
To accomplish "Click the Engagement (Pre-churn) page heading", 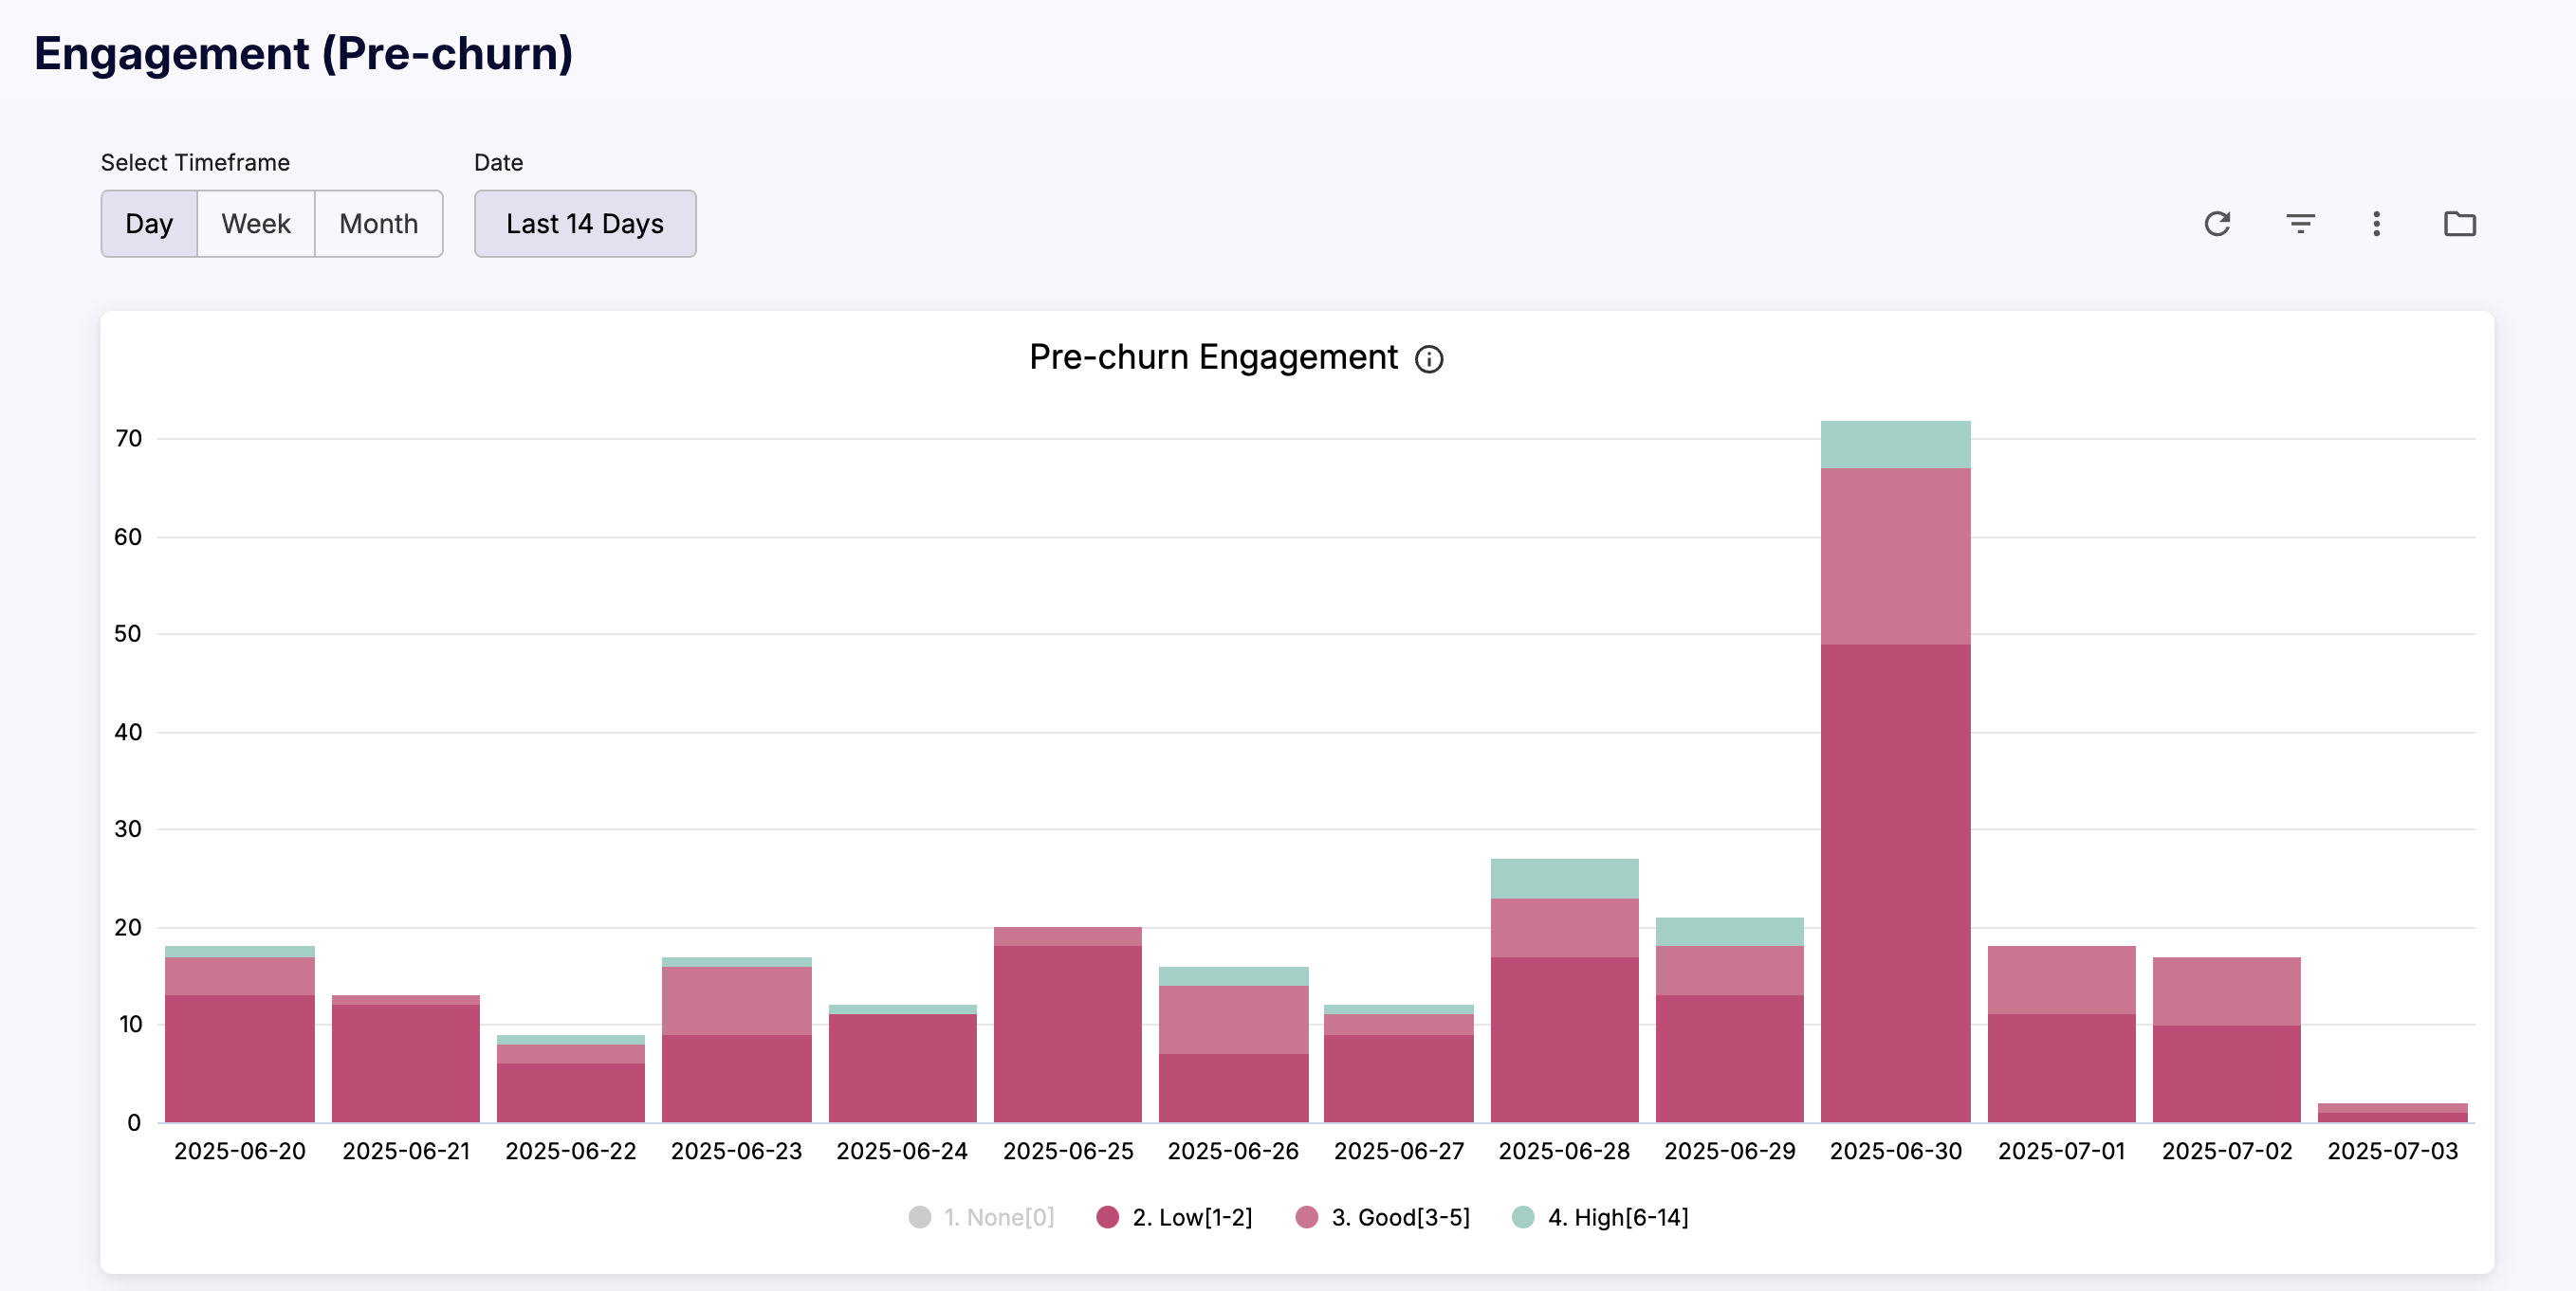I will point(304,54).
